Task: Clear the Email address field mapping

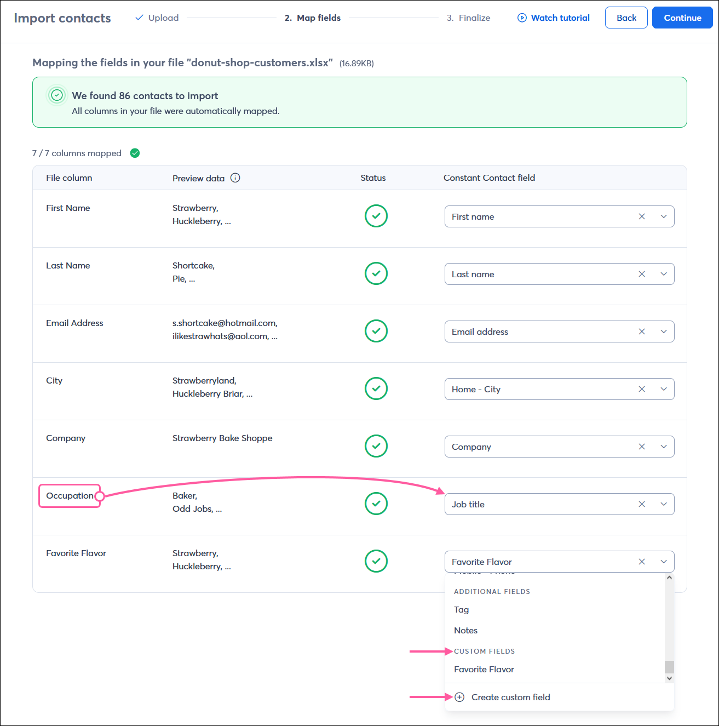Action: pyautogui.click(x=642, y=331)
